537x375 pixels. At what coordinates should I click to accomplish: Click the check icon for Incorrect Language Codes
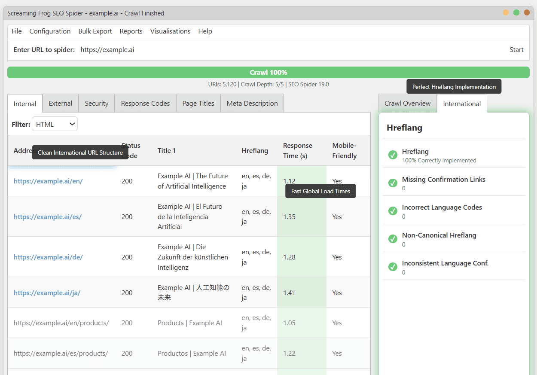pyautogui.click(x=393, y=211)
